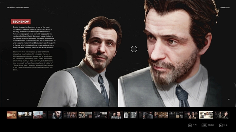This screenshot has width=236, height=132.
Task: Go back using the 뒤로 label
Action: coord(226,125)
